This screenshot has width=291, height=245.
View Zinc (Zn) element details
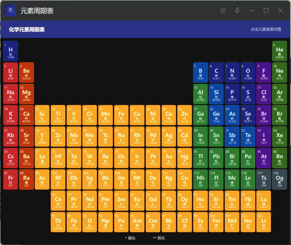point(184,115)
